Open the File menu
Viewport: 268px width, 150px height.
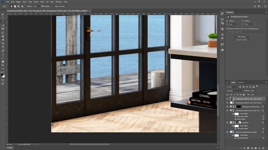[8, 2]
